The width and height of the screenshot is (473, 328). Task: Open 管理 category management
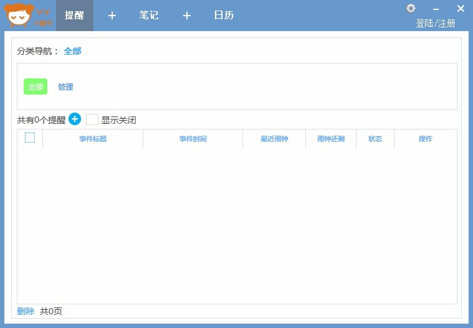65,87
